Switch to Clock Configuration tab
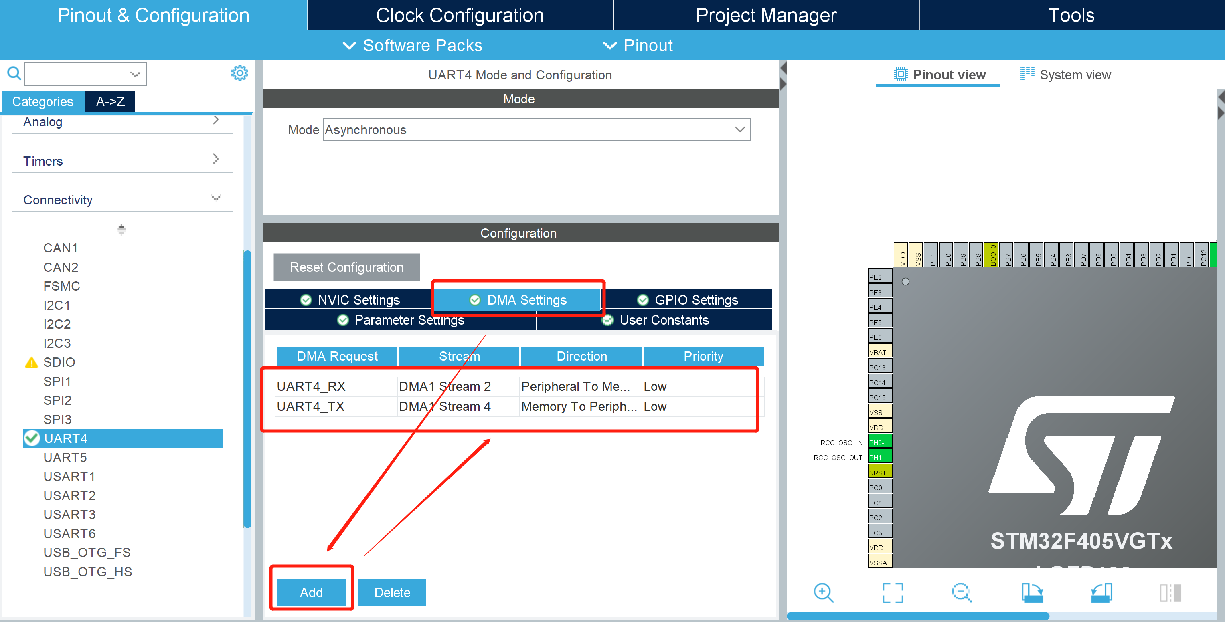The image size is (1225, 622). pos(460,15)
